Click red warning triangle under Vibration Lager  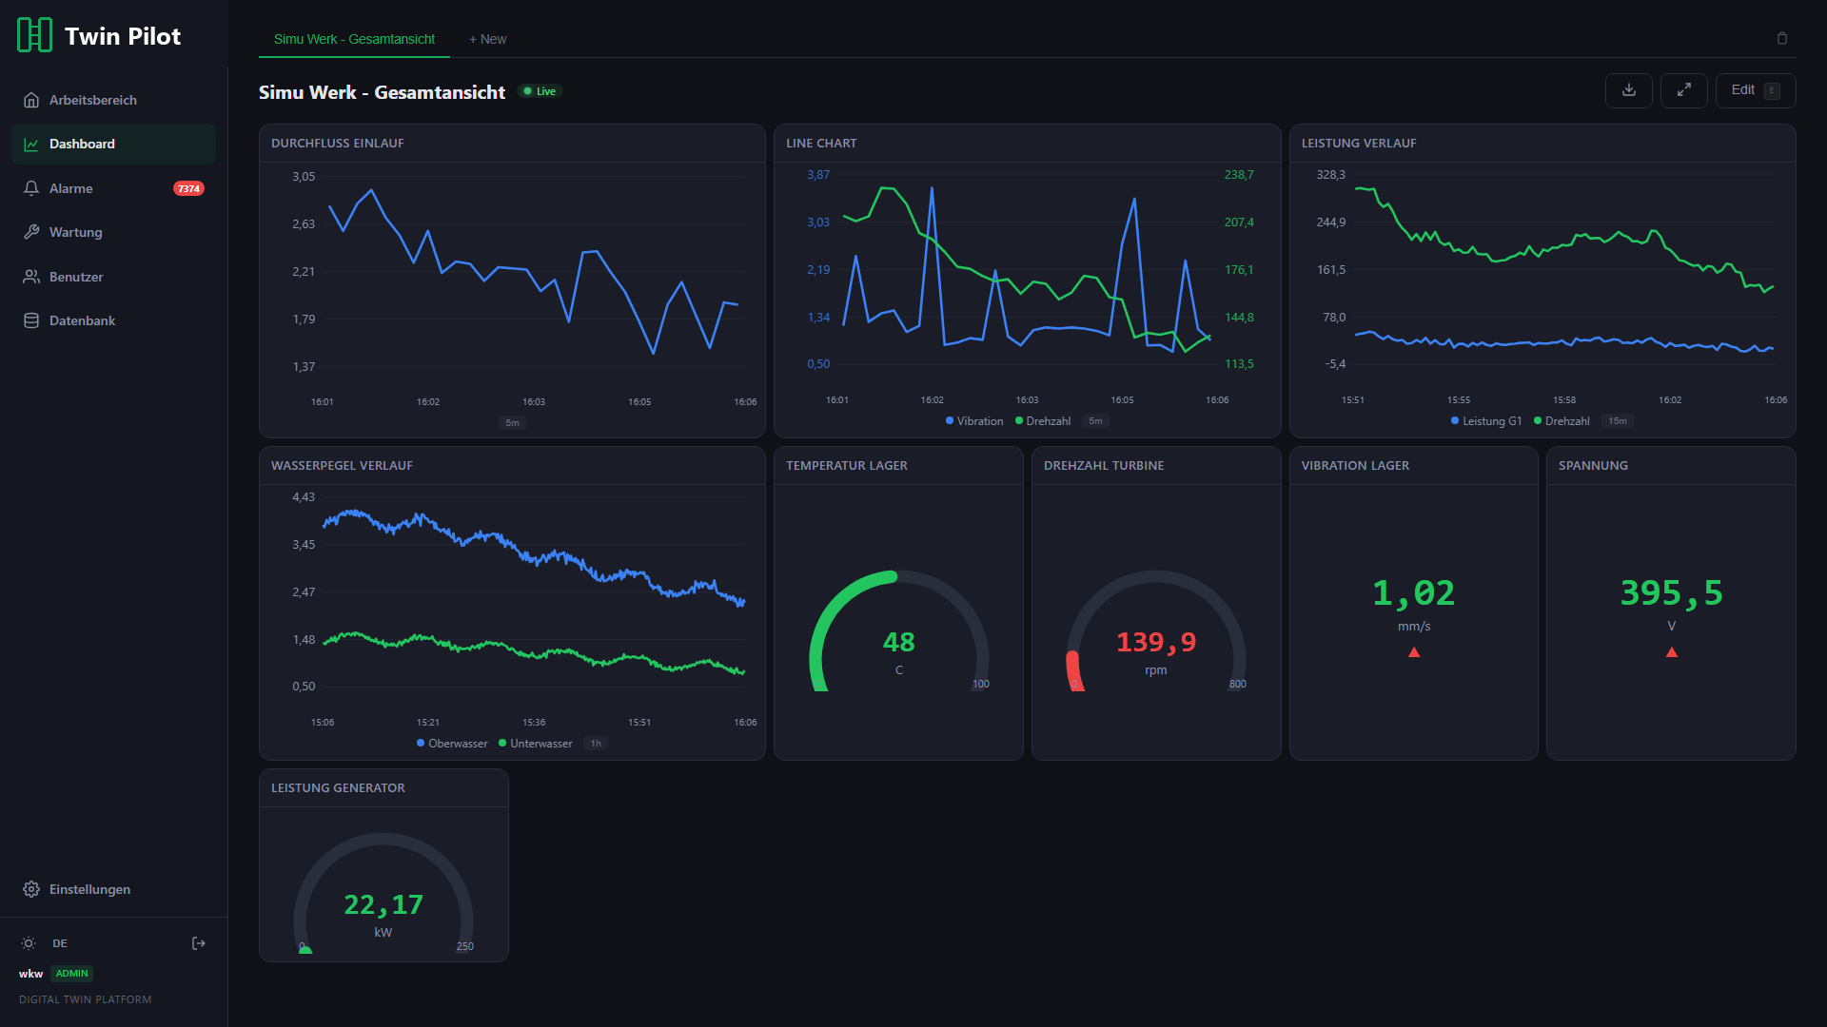[1414, 652]
